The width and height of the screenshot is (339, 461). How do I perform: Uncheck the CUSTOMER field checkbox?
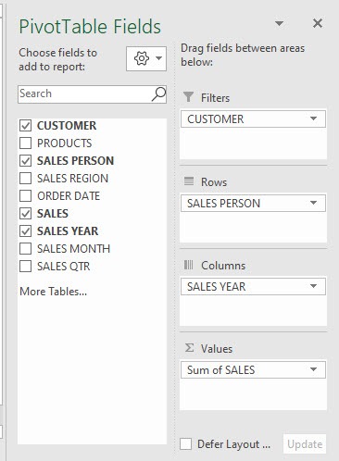[x=25, y=126]
